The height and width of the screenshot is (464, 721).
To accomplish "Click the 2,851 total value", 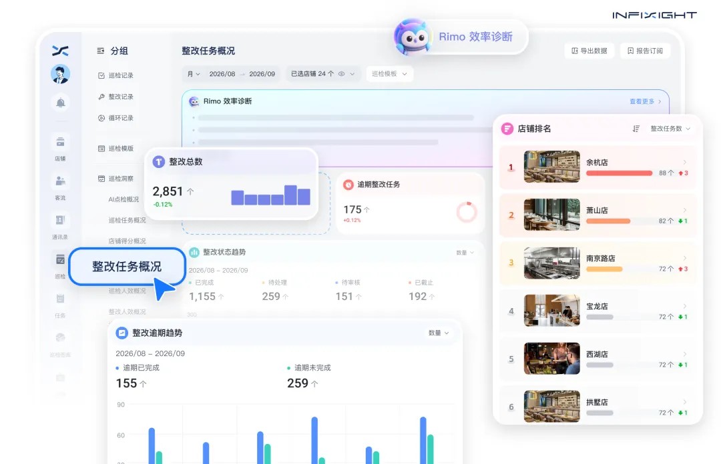I will pos(168,191).
